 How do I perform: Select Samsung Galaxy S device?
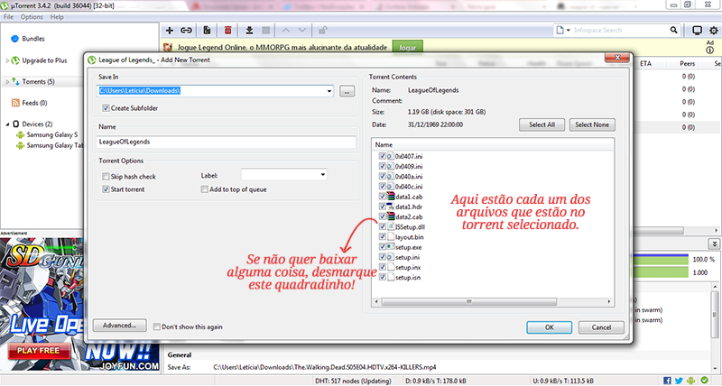(x=52, y=134)
